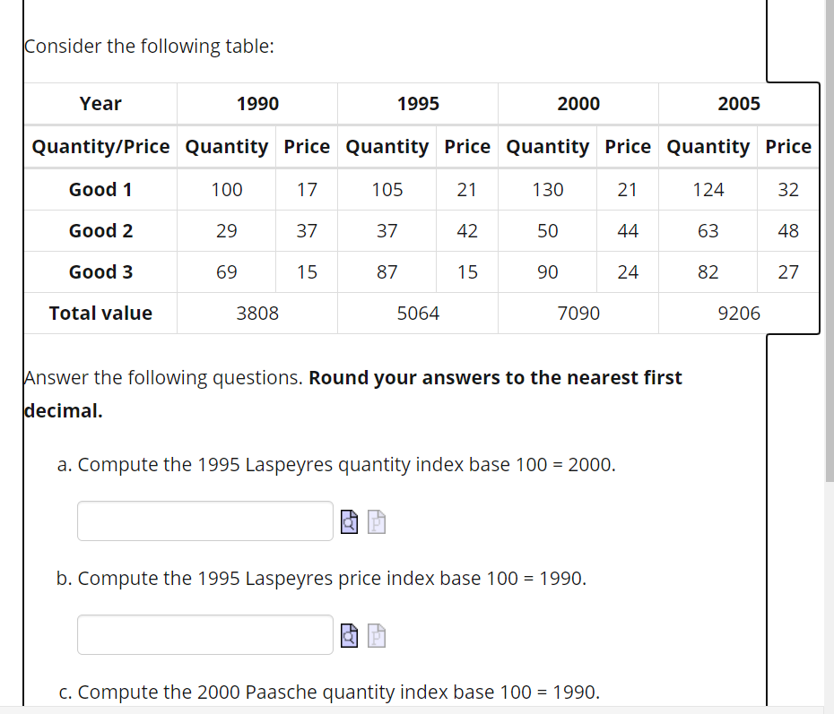The width and height of the screenshot is (834, 714).
Task: Click the P help icon beside question a
Action: (x=377, y=521)
